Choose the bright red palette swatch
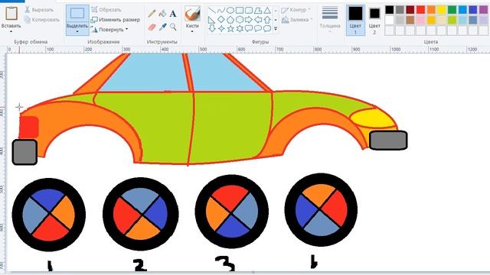 tap(420, 10)
